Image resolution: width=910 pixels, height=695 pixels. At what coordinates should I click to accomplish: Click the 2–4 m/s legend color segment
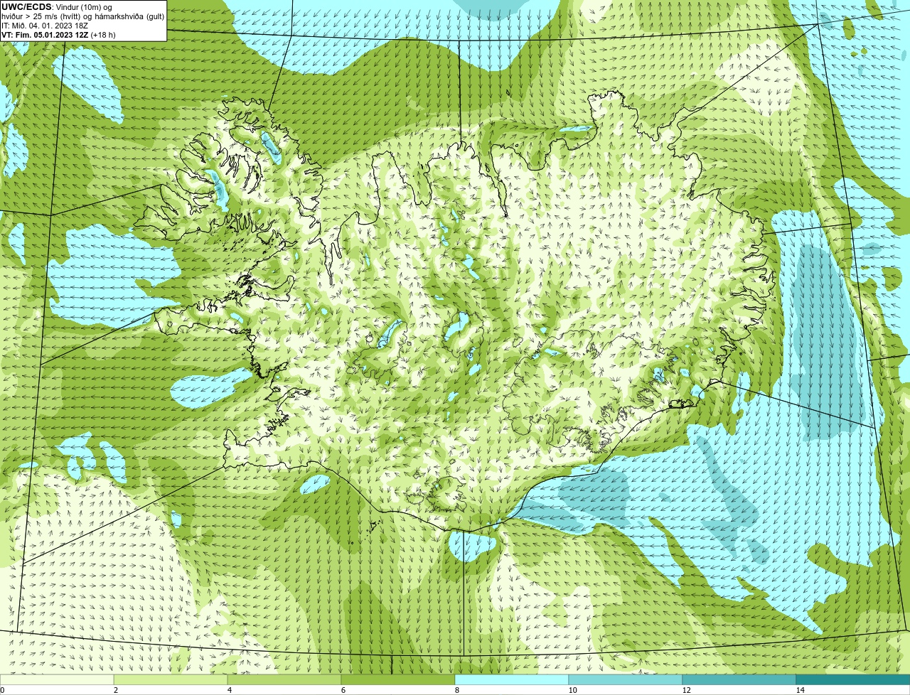(171, 679)
